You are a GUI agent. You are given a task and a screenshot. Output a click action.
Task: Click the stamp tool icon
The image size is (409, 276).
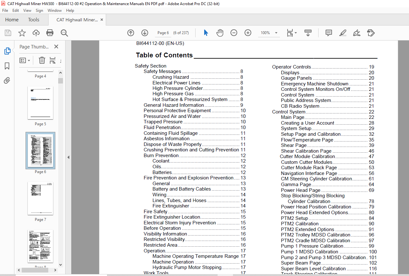point(371,33)
